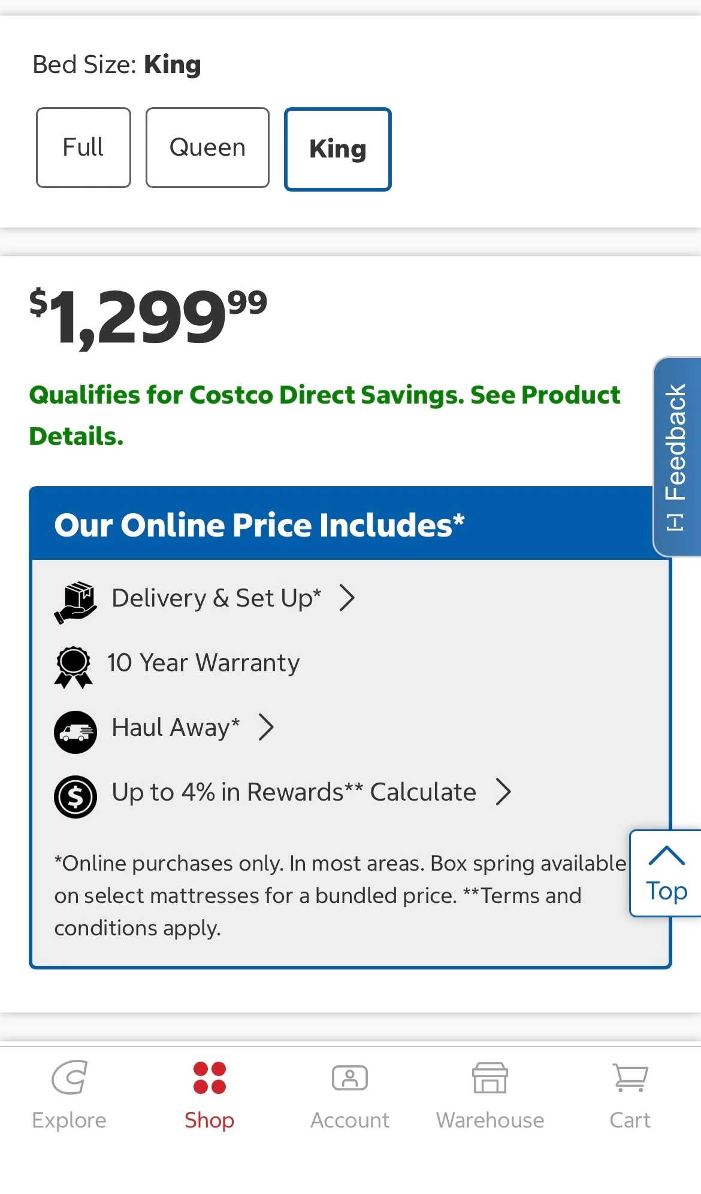Tap the dollar rewards coin icon
This screenshot has height=1194, width=701.
pos(75,796)
